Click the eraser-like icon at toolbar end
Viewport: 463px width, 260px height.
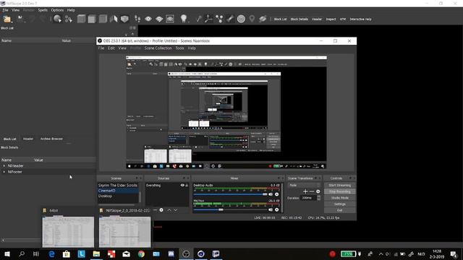263,19
